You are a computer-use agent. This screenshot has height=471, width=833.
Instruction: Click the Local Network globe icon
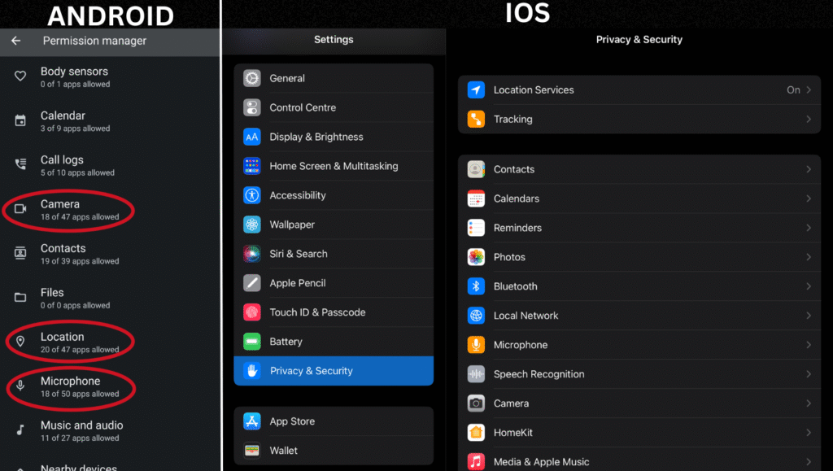476,316
